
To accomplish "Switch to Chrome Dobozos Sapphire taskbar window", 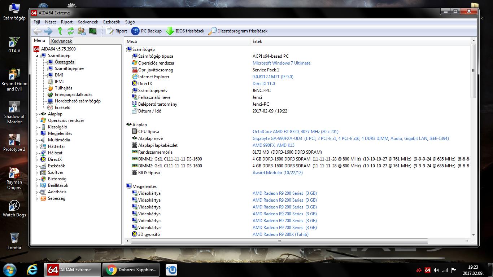I will [131, 269].
